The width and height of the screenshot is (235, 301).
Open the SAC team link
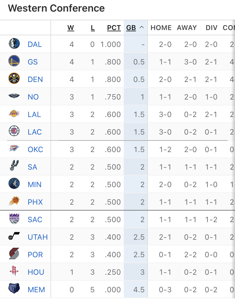[35, 220]
